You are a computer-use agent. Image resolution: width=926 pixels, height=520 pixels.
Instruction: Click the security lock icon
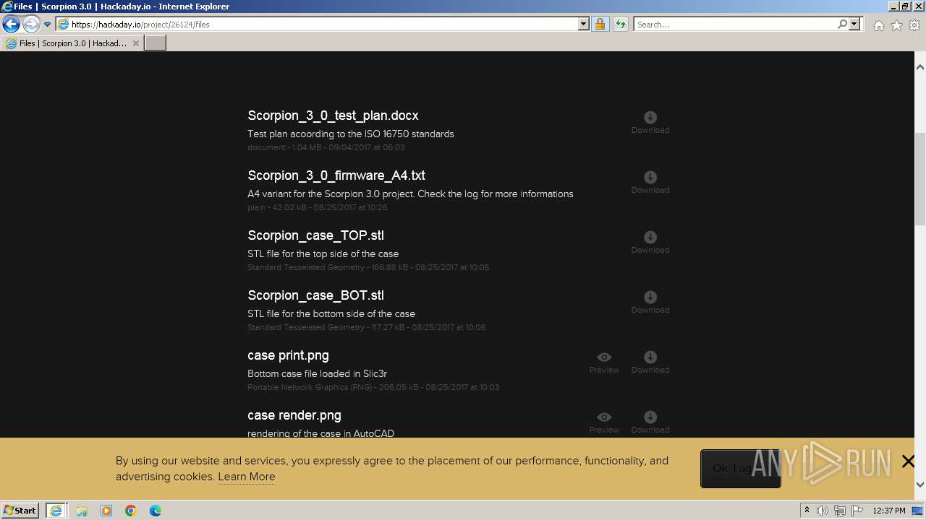(600, 25)
